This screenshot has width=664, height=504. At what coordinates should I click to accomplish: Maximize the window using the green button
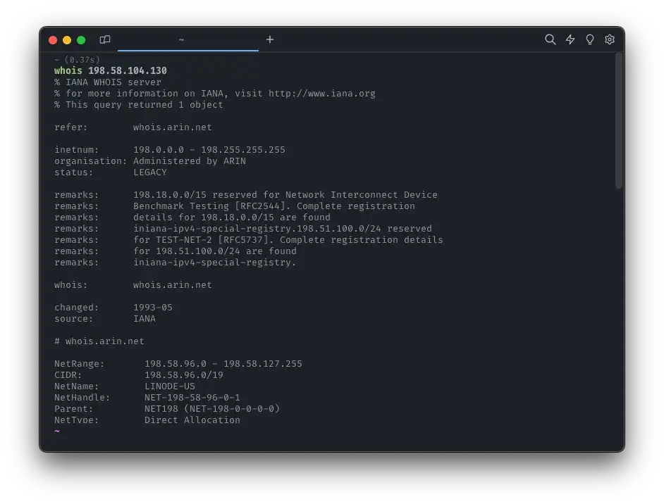click(81, 40)
